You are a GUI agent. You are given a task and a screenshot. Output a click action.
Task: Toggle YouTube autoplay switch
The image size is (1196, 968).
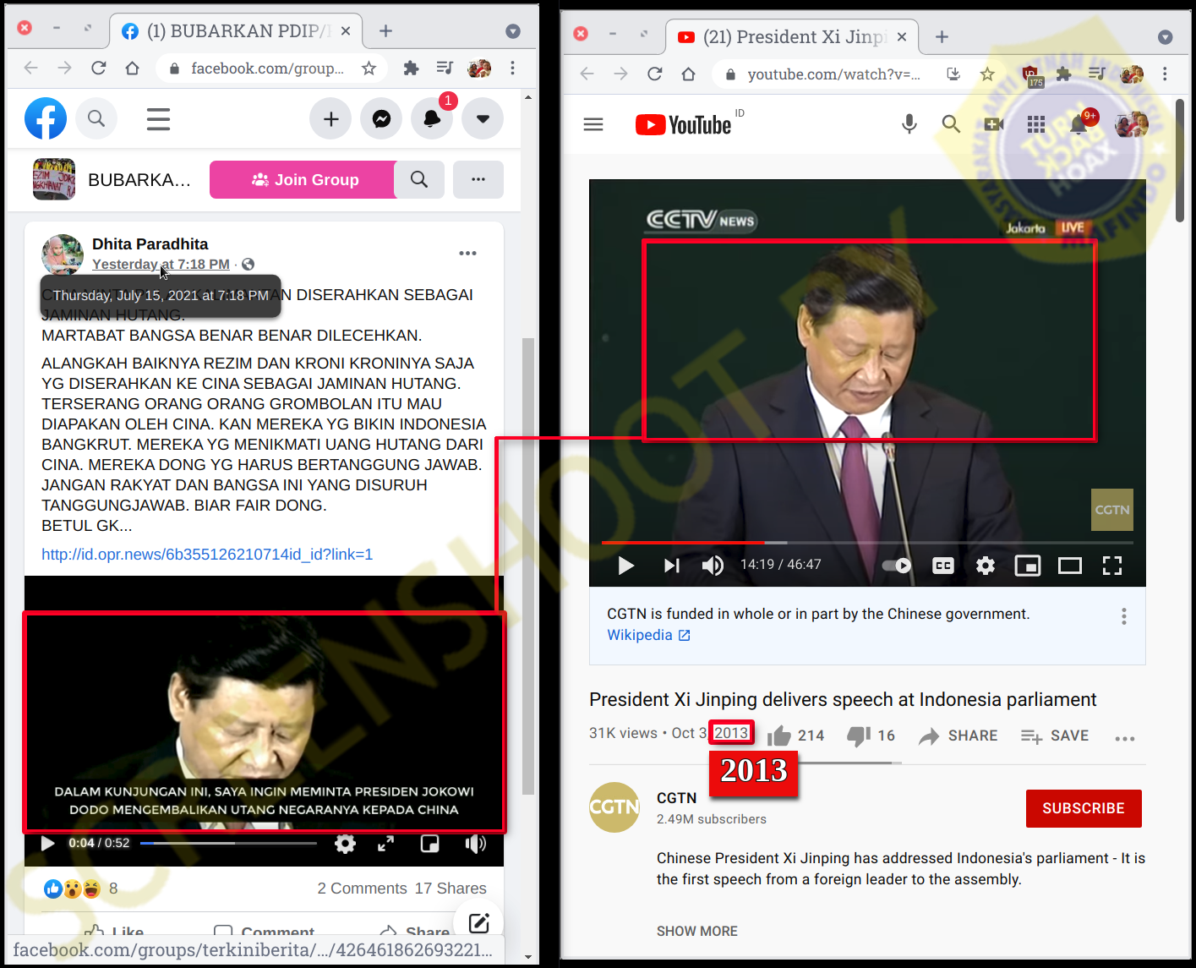click(897, 566)
